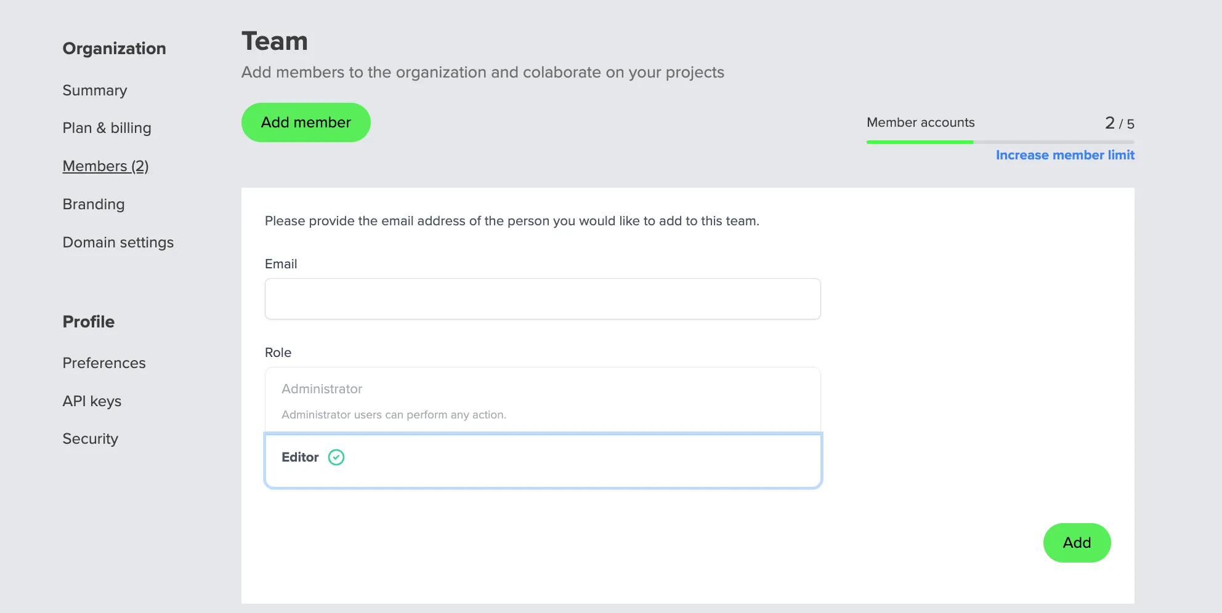
Task: Click the Add button to submit
Action: pos(1076,543)
